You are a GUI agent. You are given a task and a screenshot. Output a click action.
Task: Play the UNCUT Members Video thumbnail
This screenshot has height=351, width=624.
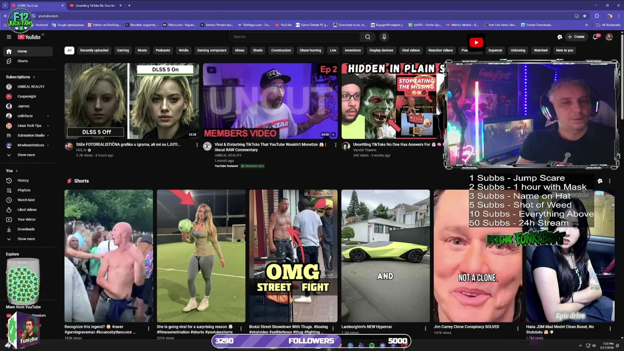(270, 101)
